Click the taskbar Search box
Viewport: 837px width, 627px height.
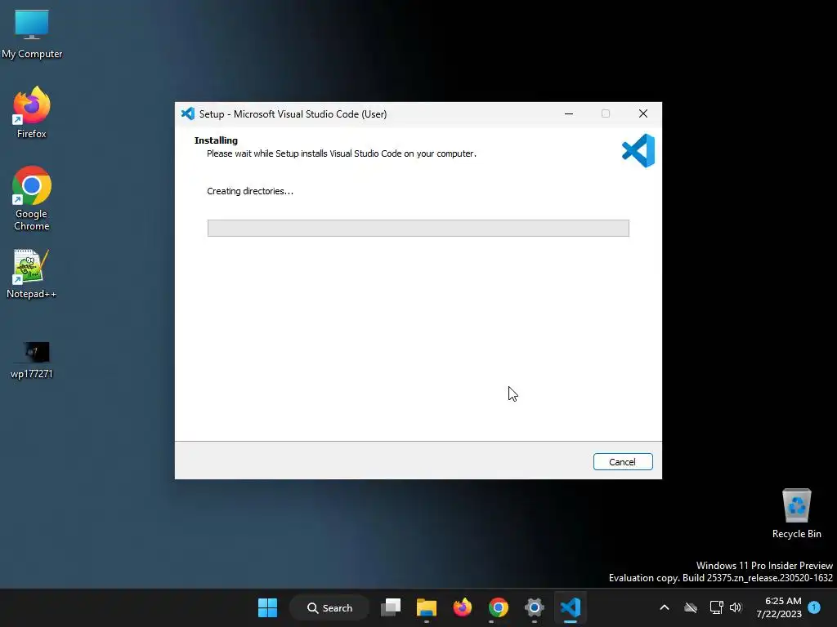click(329, 607)
